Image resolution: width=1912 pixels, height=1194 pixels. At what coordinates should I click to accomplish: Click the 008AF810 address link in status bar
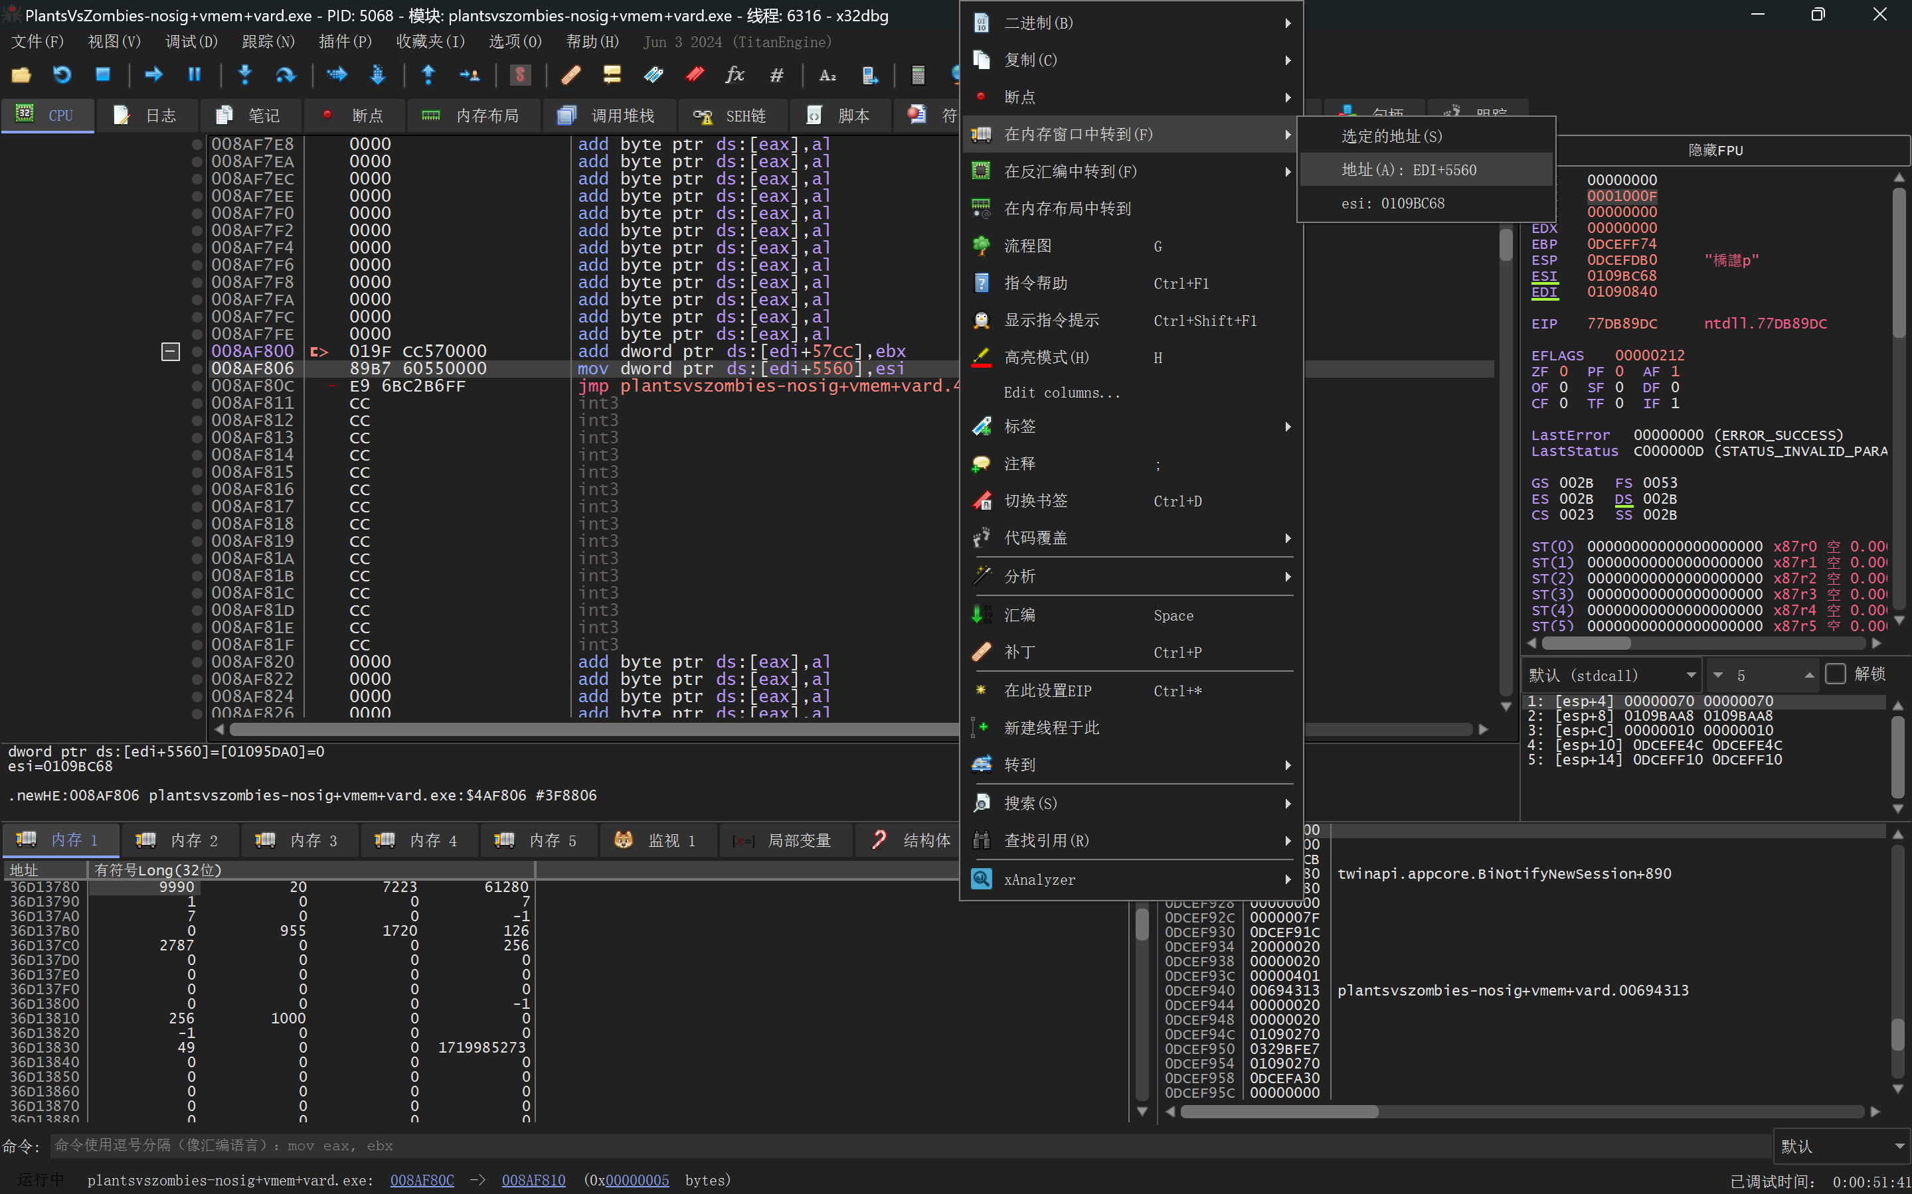click(x=533, y=1180)
